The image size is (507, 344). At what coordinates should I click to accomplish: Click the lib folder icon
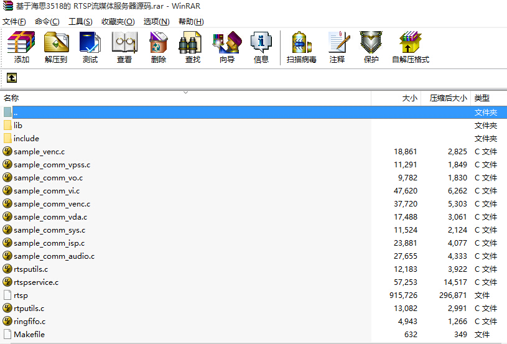[7, 126]
